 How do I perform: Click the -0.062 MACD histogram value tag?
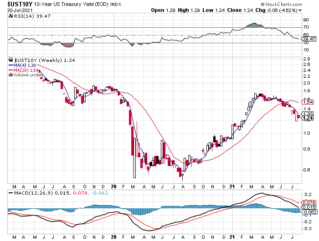[x=309, y=212]
